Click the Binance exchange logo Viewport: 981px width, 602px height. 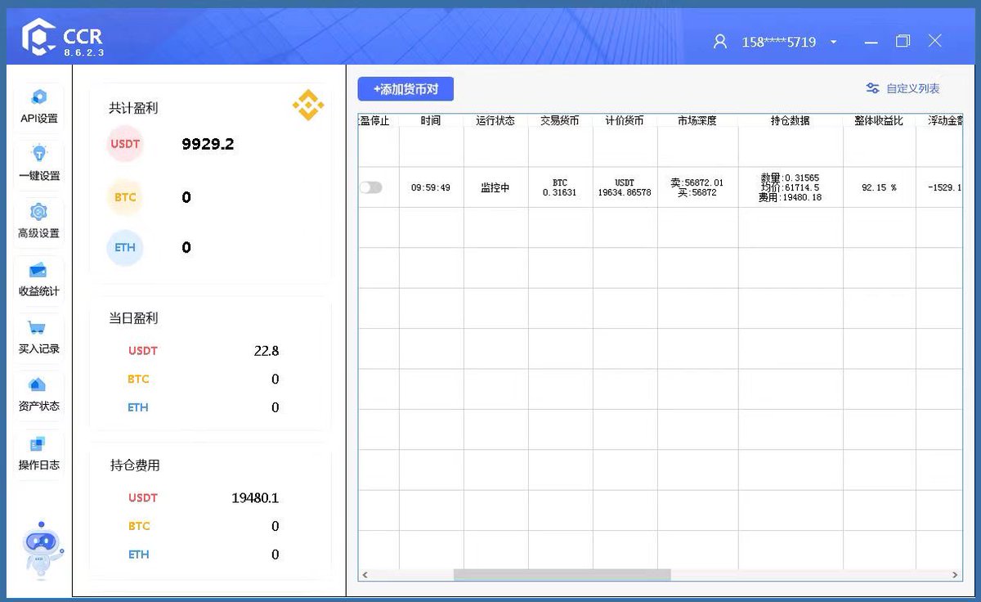click(x=308, y=105)
